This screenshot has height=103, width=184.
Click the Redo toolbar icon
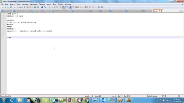[x=38, y=7]
